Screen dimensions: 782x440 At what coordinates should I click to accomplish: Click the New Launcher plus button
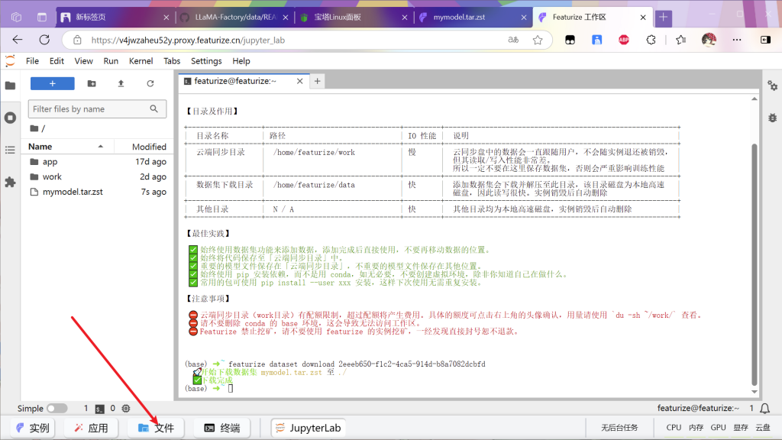coord(53,83)
